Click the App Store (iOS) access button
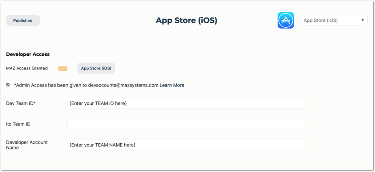The image size is (375, 172). click(96, 68)
